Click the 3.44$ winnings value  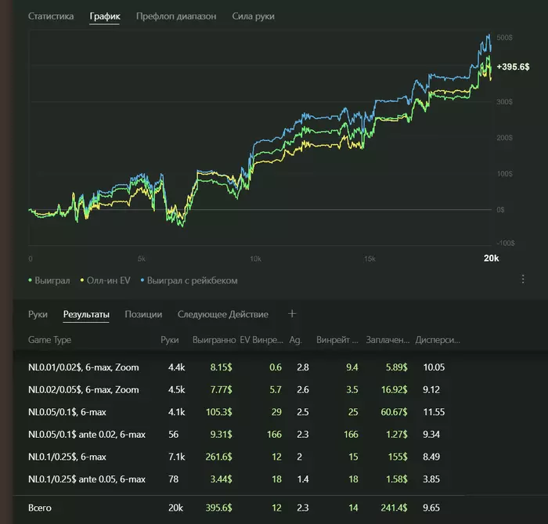click(222, 479)
